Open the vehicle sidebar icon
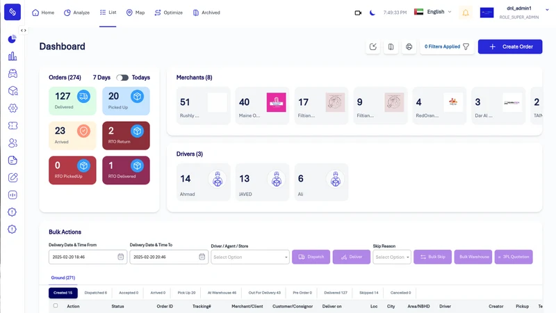 13,74
